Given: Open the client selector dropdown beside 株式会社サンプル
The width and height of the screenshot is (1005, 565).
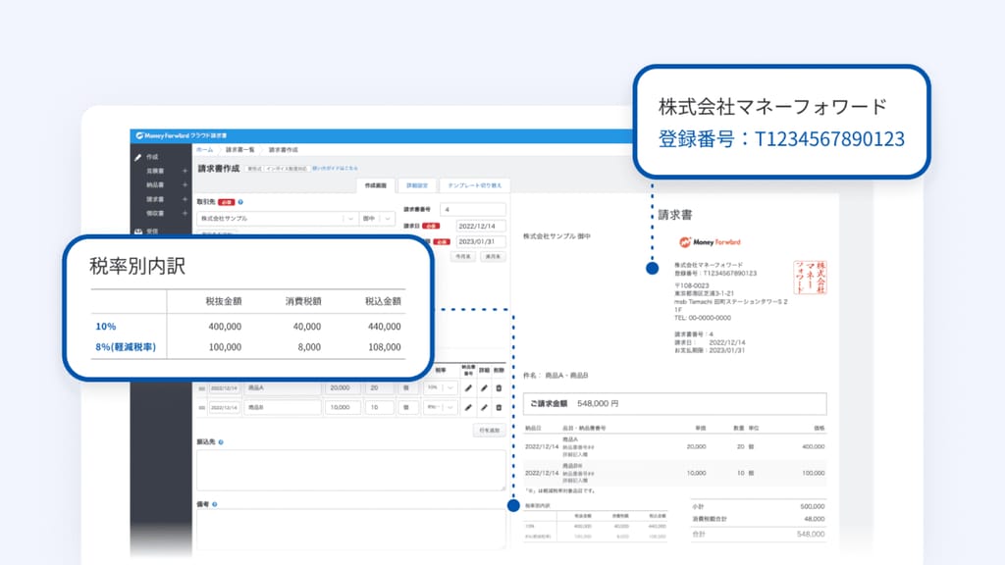Looking at the screenshot, I should click(351, 219).
